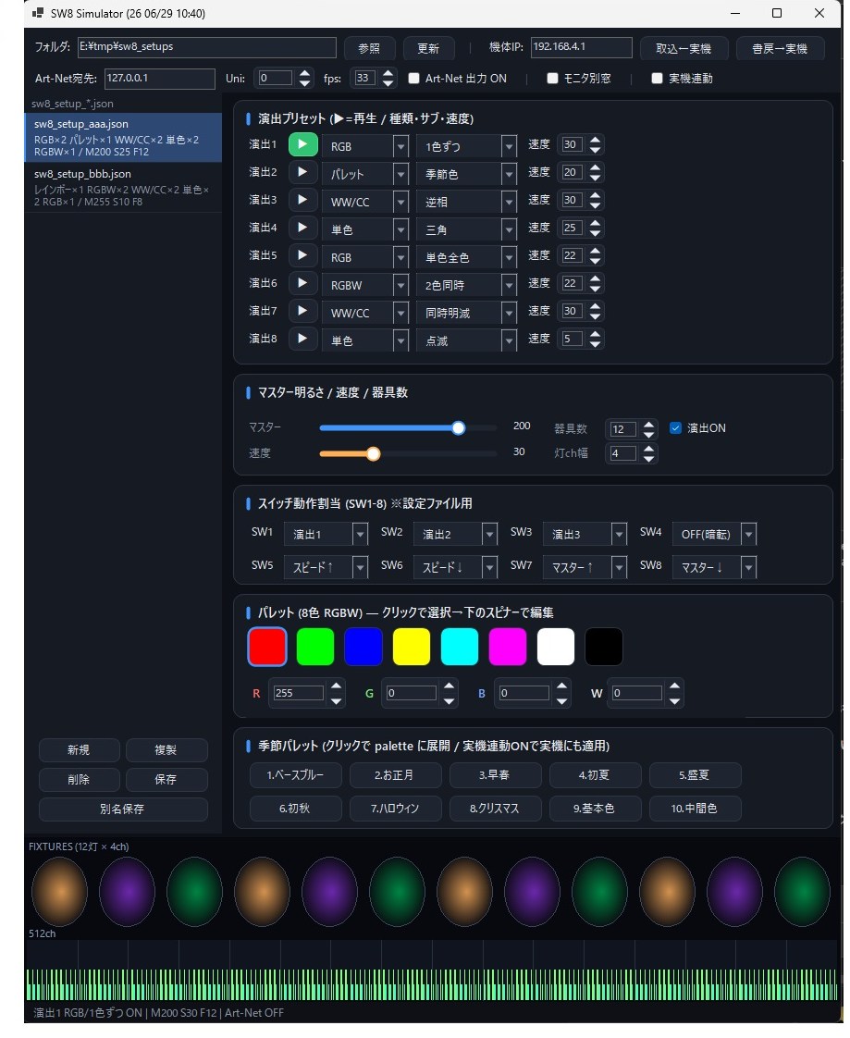Toggle the モニタ別窓 checkbox
This screenshot has width=850, height=1038.
(x=552, y=78)
